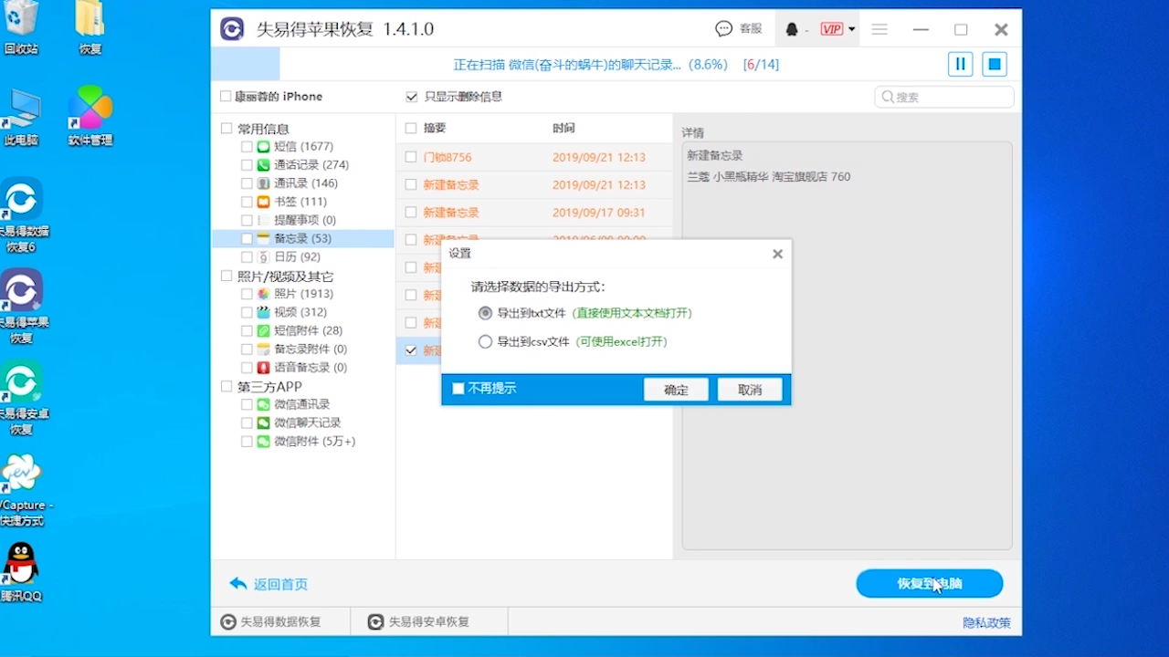Select the 语音备忘录 voice memo icon
This screenshot has height=657, width=1169.
(x=263, y=368)
